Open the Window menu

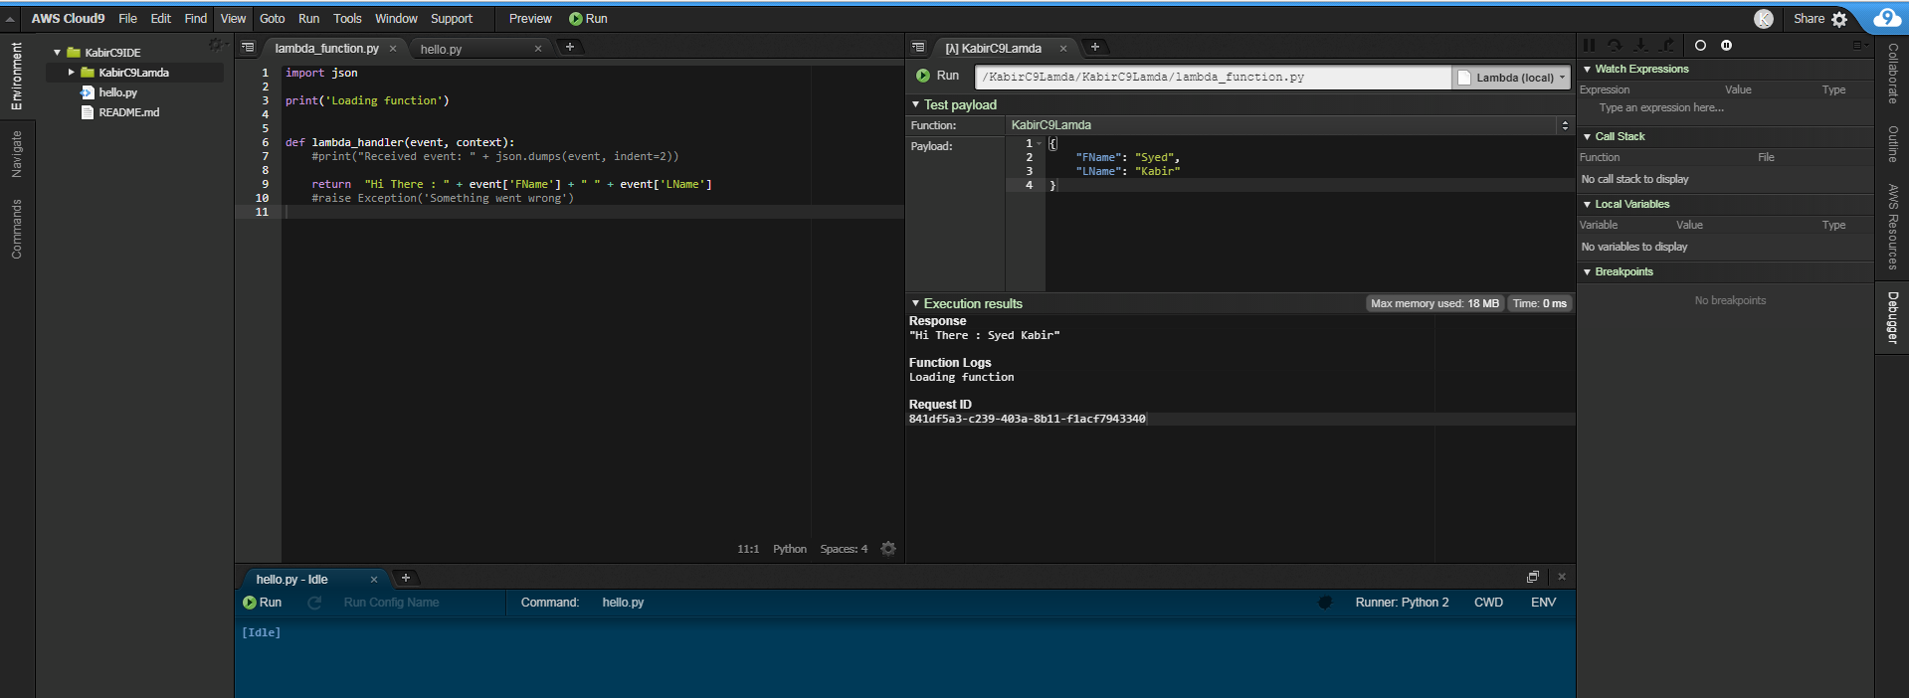pos(396,19)
